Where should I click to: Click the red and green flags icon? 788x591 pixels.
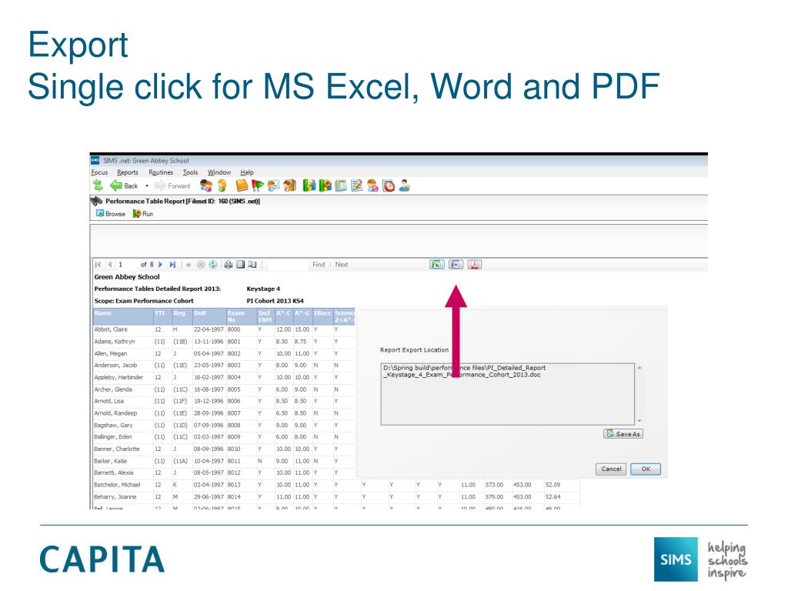(x=257, y=185)
